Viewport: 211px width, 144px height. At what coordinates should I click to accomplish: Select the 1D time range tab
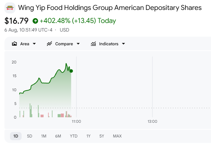[16, 136]
